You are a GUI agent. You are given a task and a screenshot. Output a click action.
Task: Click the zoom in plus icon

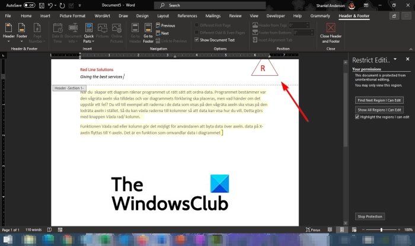click(x=399, y=229)
